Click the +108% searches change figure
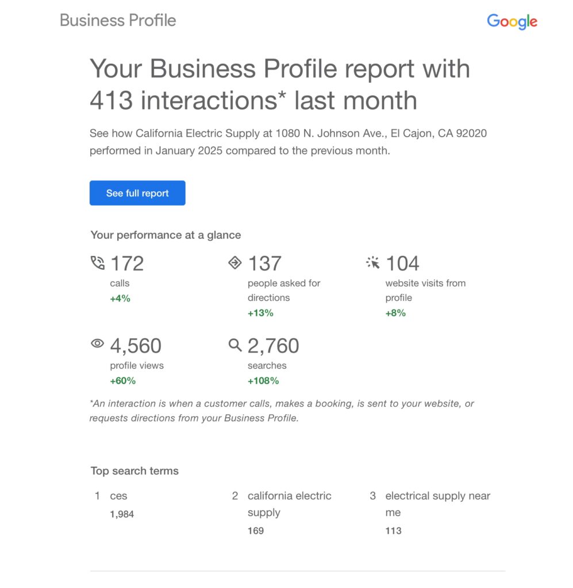Viewport: 573px width, 588px height. [x=263, y=381]
